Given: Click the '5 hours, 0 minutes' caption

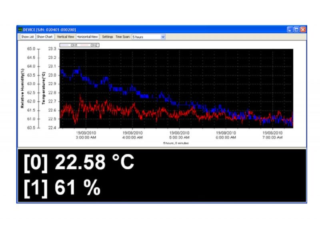Looking at the screenshot, I should click(x=176, y=143).
